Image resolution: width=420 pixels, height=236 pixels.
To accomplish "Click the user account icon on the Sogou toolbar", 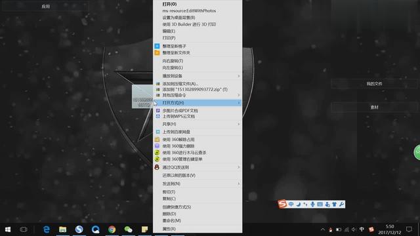I will click(x=327, y=205).
